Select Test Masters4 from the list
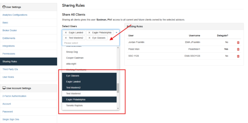 point(89,93)
